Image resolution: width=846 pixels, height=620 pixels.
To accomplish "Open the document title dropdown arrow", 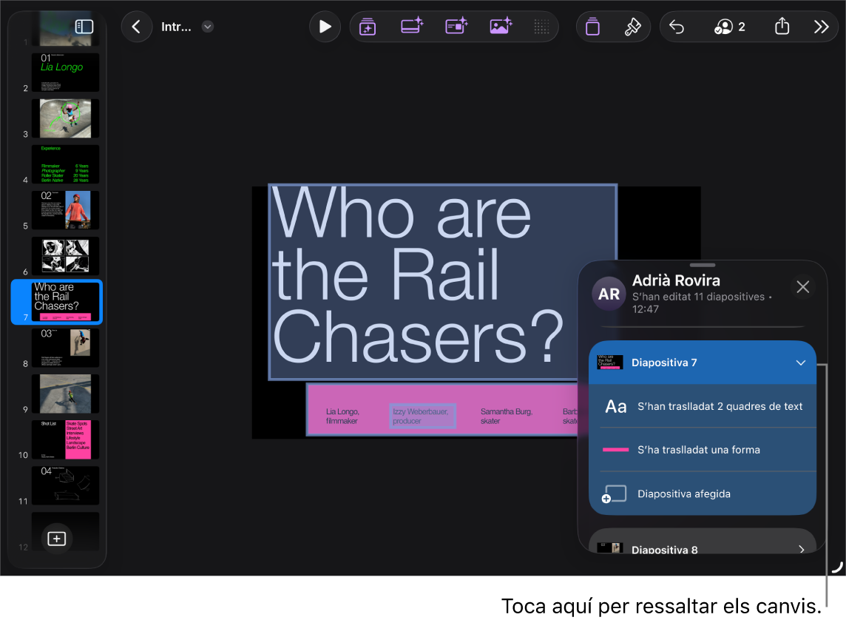I will pos(208,27).
